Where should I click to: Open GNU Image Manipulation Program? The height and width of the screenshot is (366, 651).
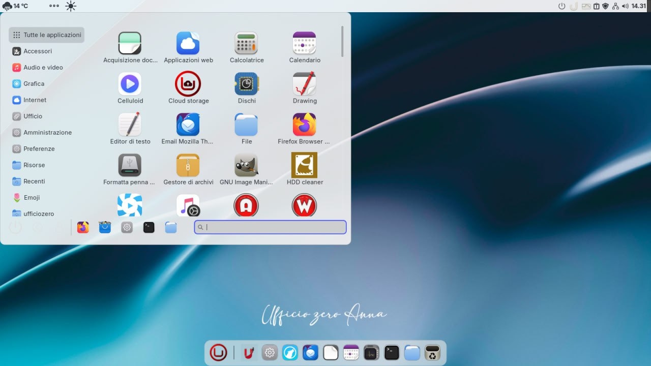[x=246, y=166]
